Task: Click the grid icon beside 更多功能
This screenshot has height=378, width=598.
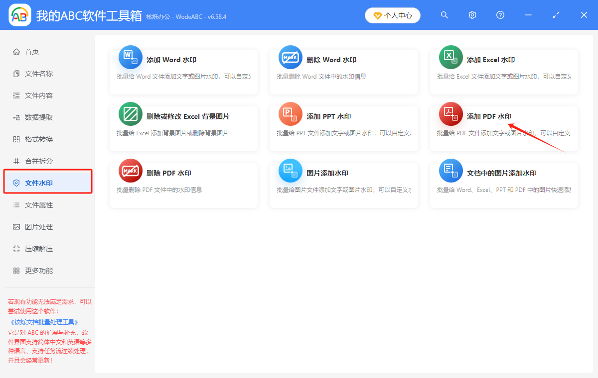Action: (x=16, y=271)
